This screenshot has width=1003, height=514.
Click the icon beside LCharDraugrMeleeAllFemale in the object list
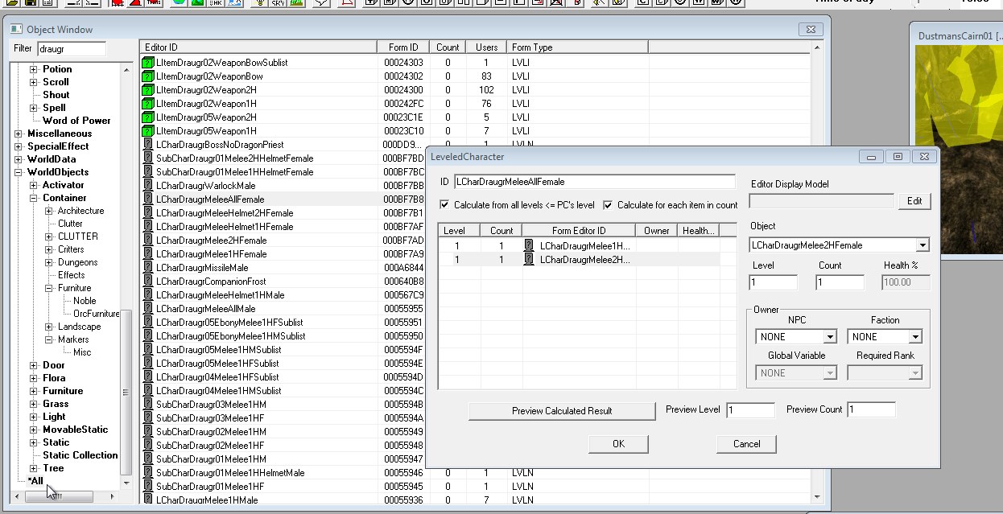[x=147, y=199]
